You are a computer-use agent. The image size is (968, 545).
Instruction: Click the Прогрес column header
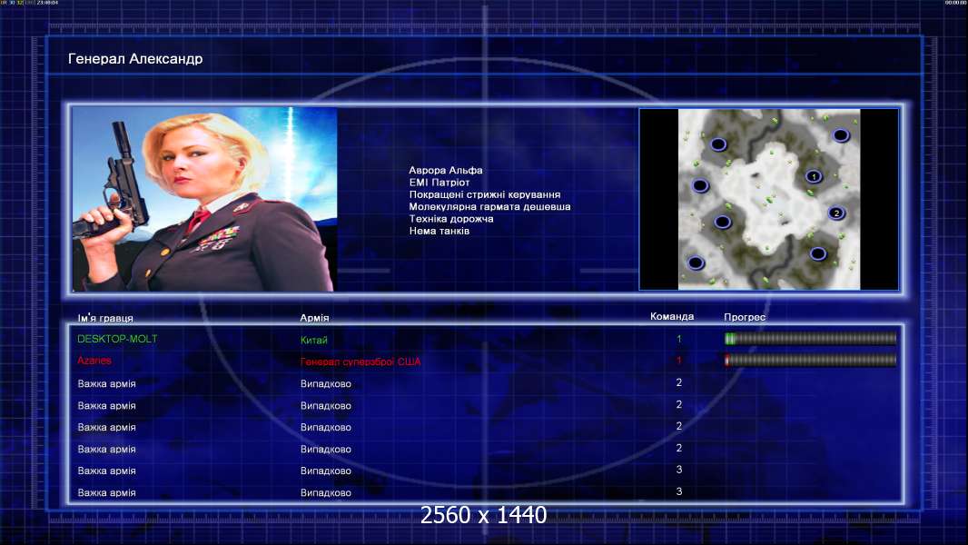[x=745, y=317]
